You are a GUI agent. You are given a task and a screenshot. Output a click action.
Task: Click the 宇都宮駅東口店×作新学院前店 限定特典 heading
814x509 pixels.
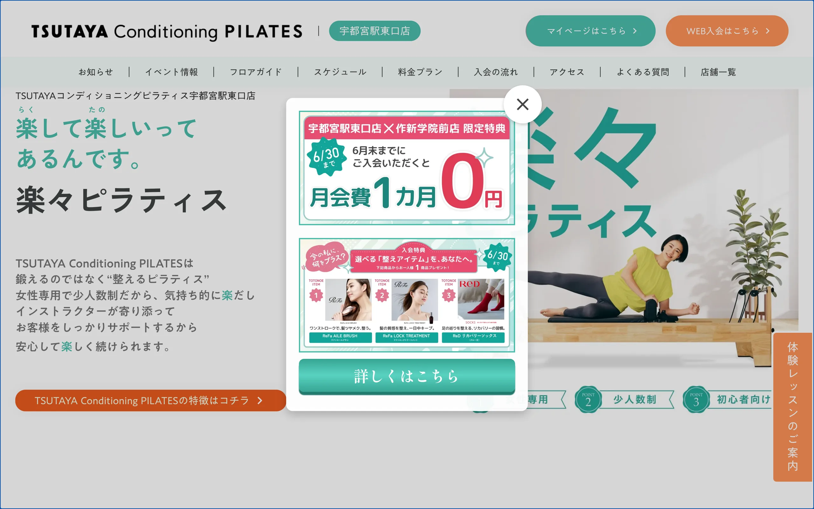[x=407, y=128]
